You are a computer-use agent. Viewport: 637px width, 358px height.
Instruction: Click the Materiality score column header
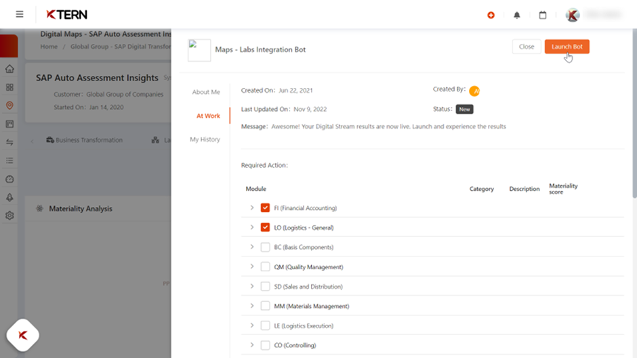click(563, 189)
